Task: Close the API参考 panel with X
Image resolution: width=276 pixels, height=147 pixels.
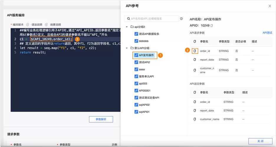Action: coord(270,6)
